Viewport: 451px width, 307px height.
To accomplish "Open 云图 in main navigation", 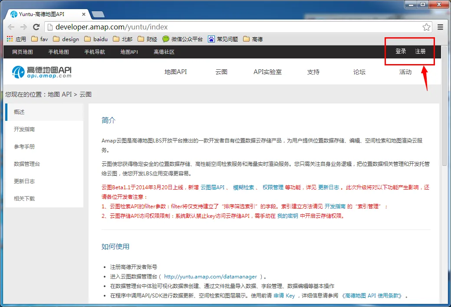I will click(221, 72).
